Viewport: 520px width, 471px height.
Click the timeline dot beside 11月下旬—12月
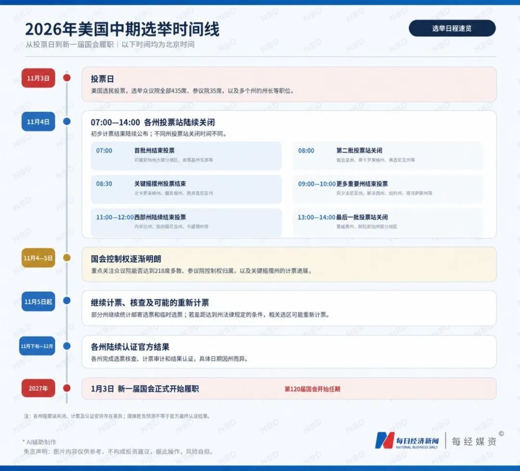click(x=67, y=346)
